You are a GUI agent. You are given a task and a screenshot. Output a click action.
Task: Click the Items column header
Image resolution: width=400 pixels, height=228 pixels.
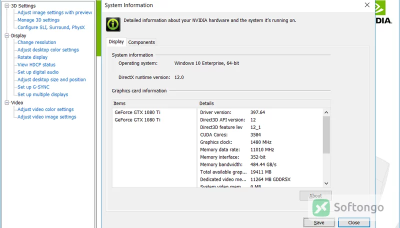154,103
